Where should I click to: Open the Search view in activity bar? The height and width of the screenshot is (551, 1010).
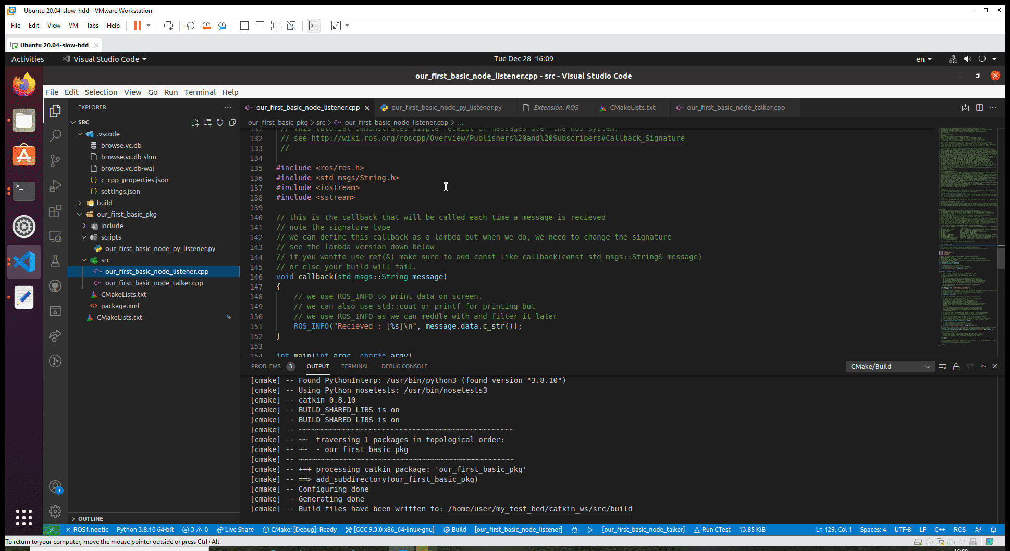click(55, 136)
